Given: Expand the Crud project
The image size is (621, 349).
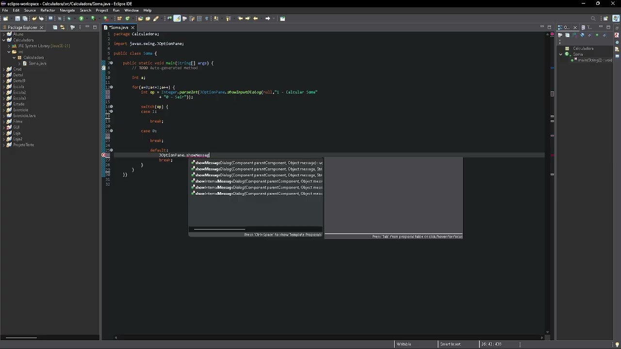Looking at the screenshot, I should (x=4, y=69).
